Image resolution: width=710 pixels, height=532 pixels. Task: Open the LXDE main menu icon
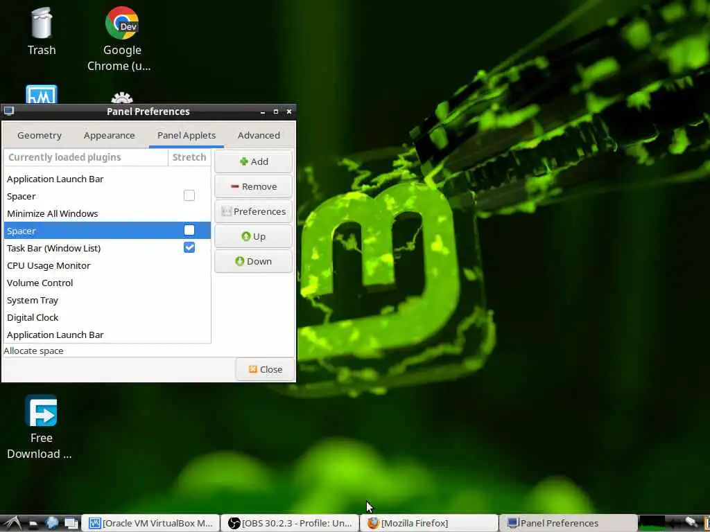click(x=12, y=524)
